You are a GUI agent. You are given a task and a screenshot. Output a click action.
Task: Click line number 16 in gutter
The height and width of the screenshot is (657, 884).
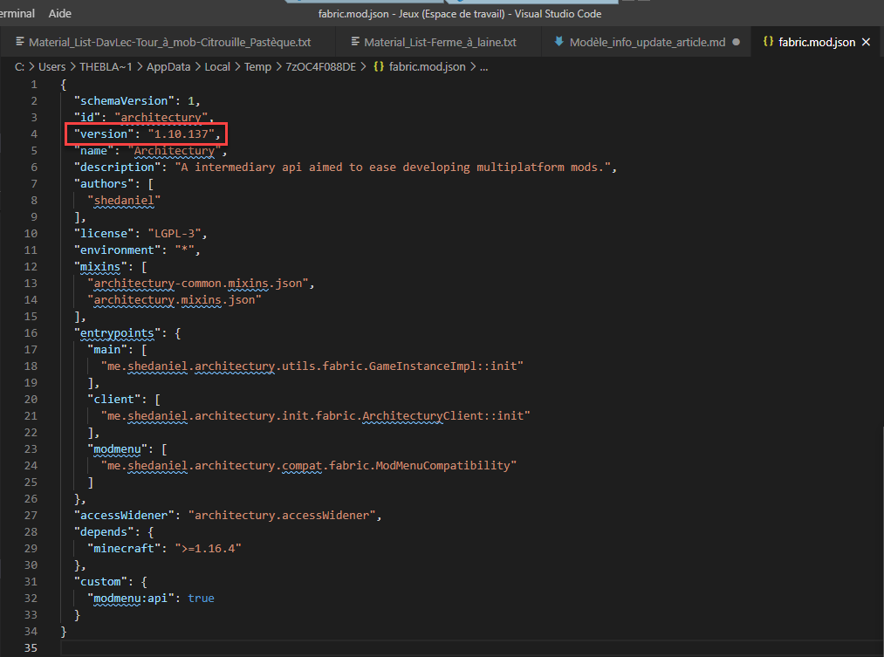[x=31, y=333]
